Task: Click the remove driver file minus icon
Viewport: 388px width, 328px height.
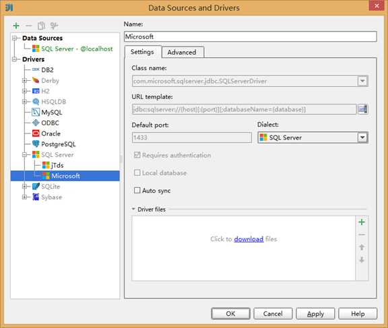Action: 362,235
